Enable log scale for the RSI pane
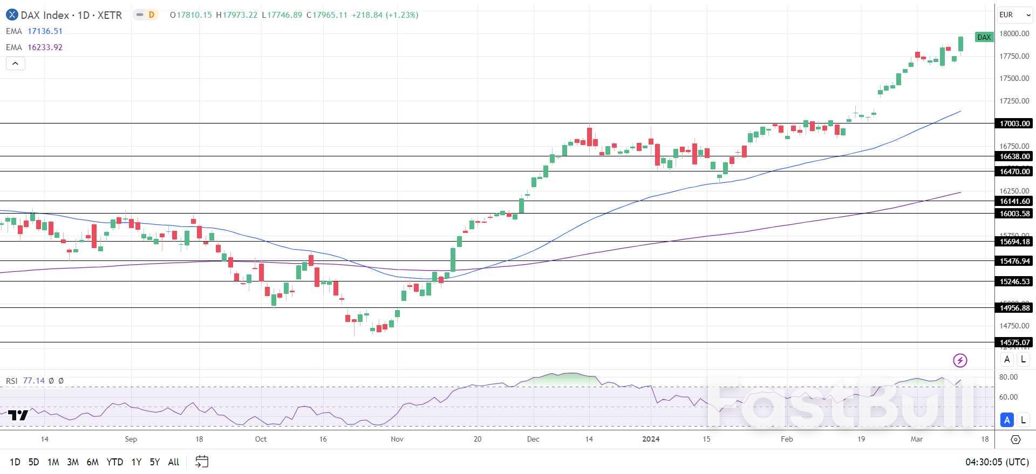This screenshot has height=474, width=1036. point(1023,420)
